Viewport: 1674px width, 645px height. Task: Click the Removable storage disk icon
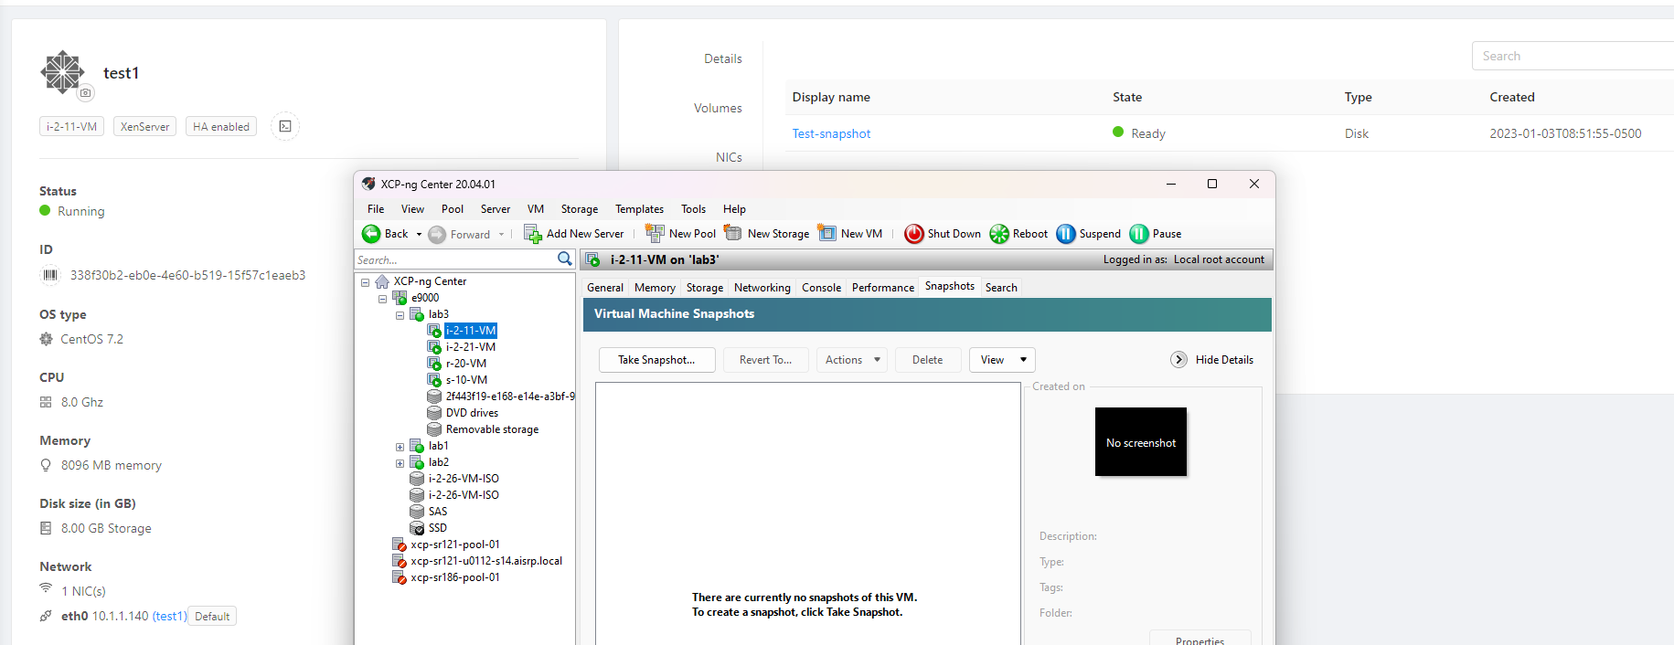tap(434, 429)
